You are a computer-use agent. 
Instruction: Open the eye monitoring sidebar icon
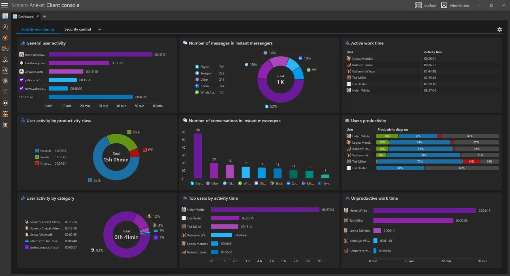point(5,103)
